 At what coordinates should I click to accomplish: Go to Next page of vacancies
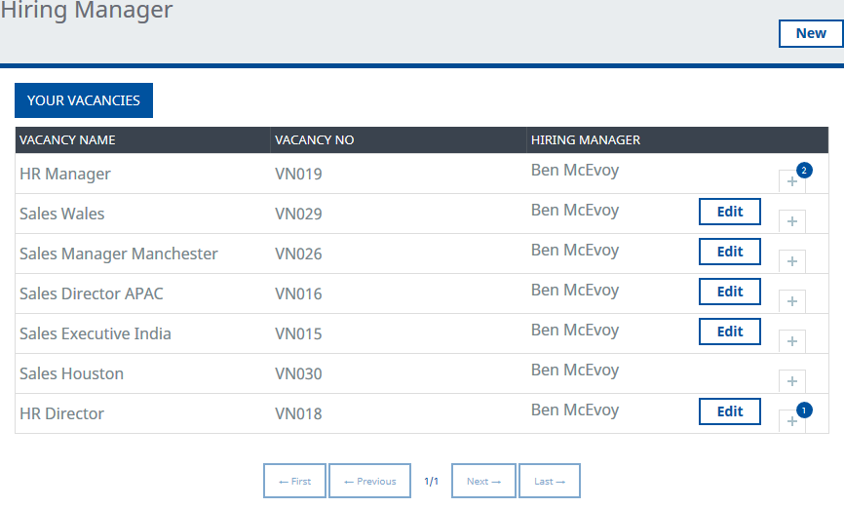[483, 481]
